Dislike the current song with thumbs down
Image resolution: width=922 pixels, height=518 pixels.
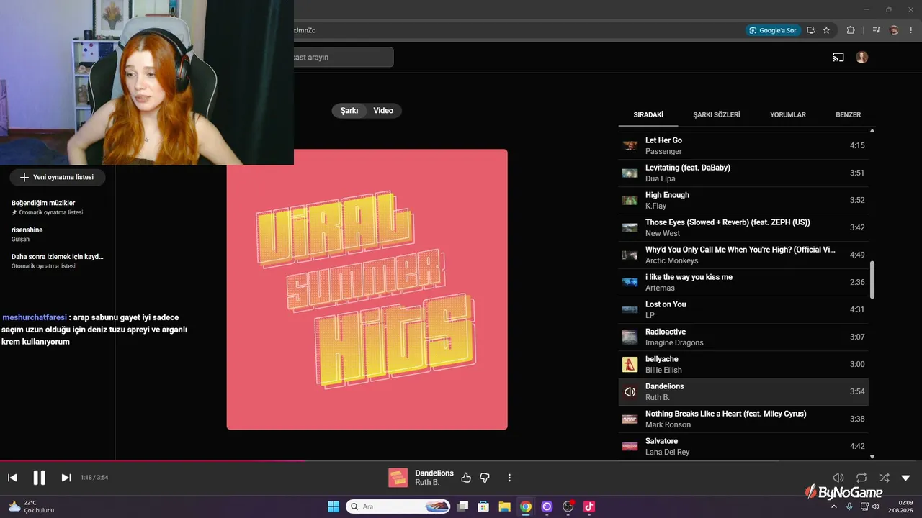pyautogui.click(x=485, y=478)
